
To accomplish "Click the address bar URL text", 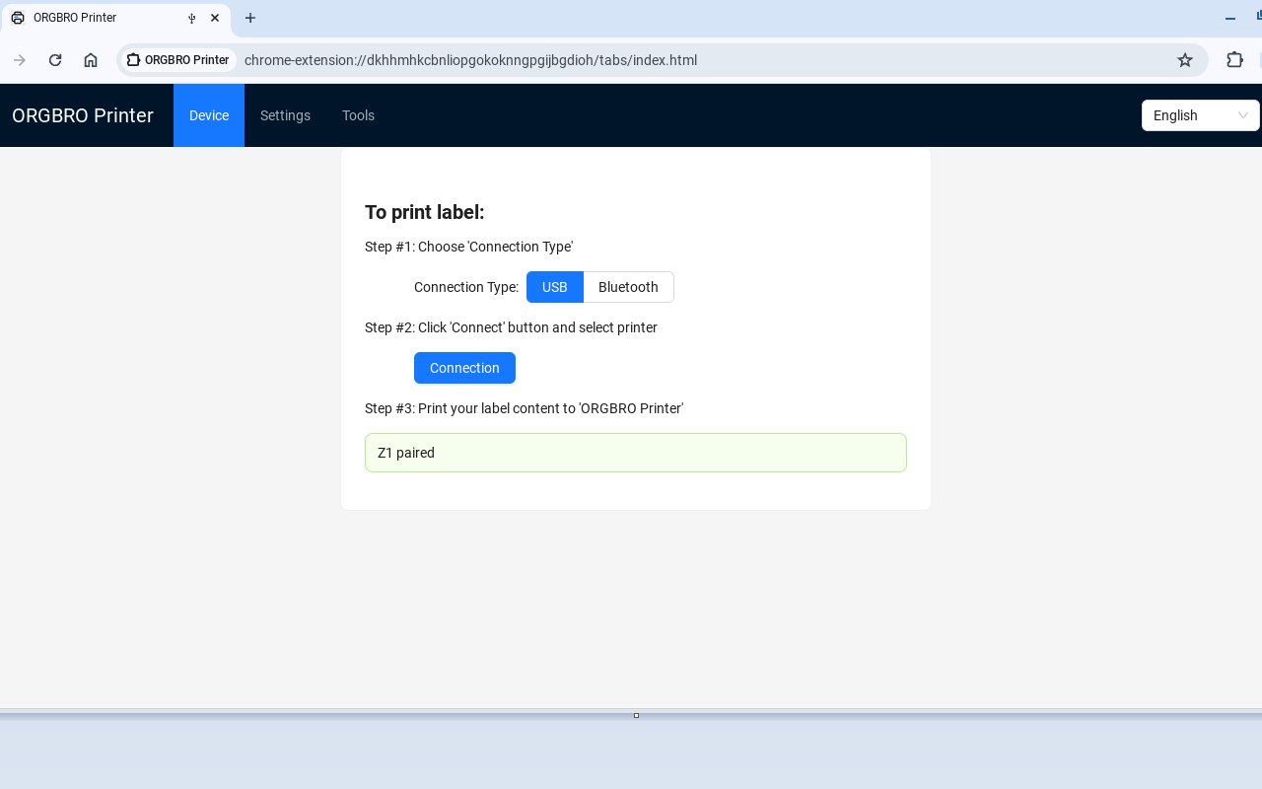I will click(470, 60).
